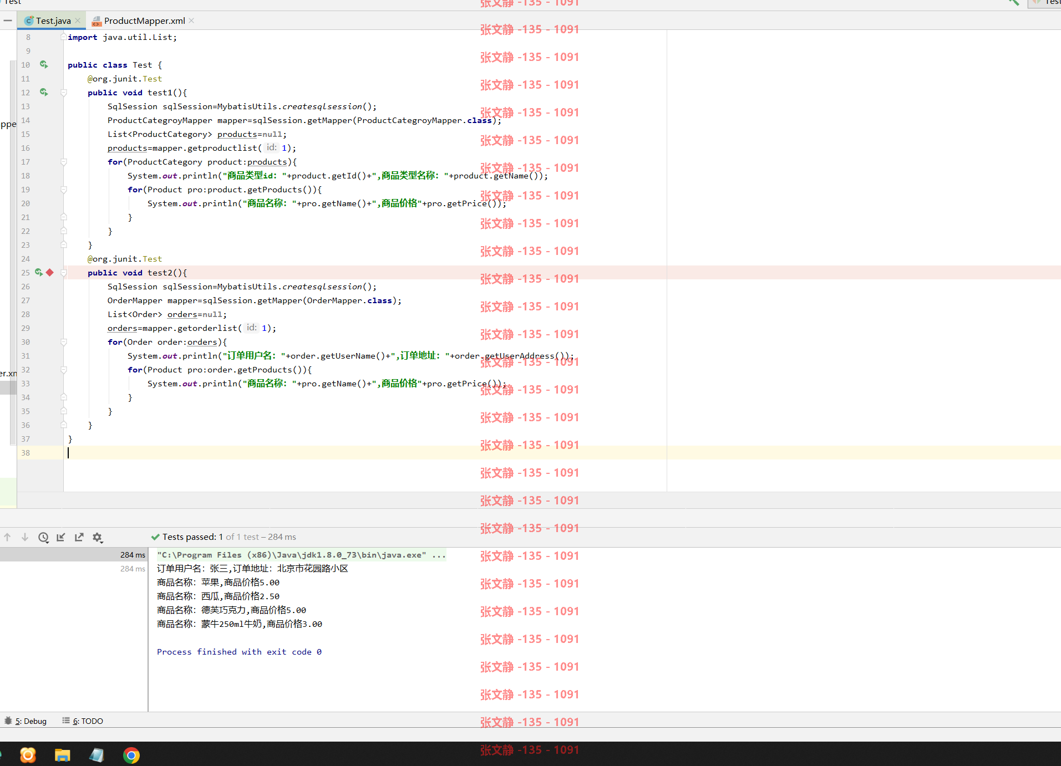
Task: Collapse the for loop on line 17
Action: (x=64, y=162)
